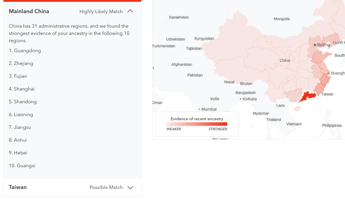Click the Highly Likely Match label

coord(101,11)
